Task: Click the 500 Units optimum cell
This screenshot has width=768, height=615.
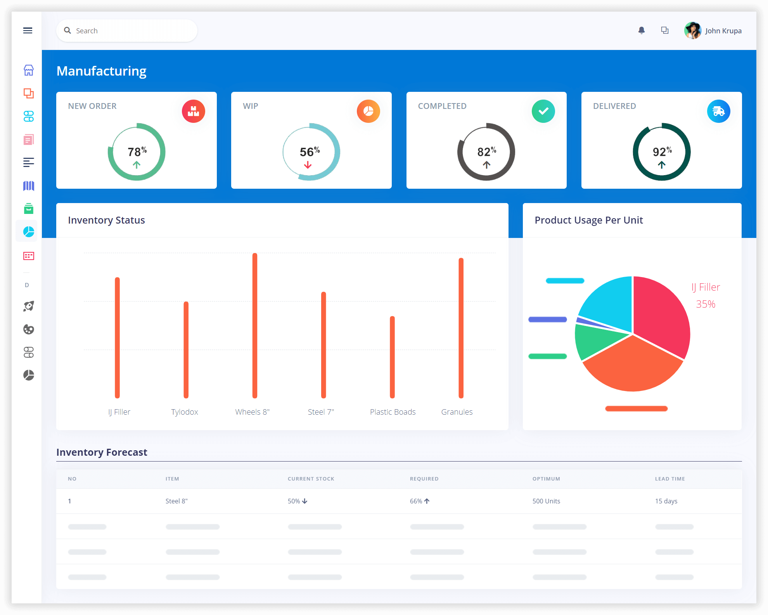Action: point(546,501)
